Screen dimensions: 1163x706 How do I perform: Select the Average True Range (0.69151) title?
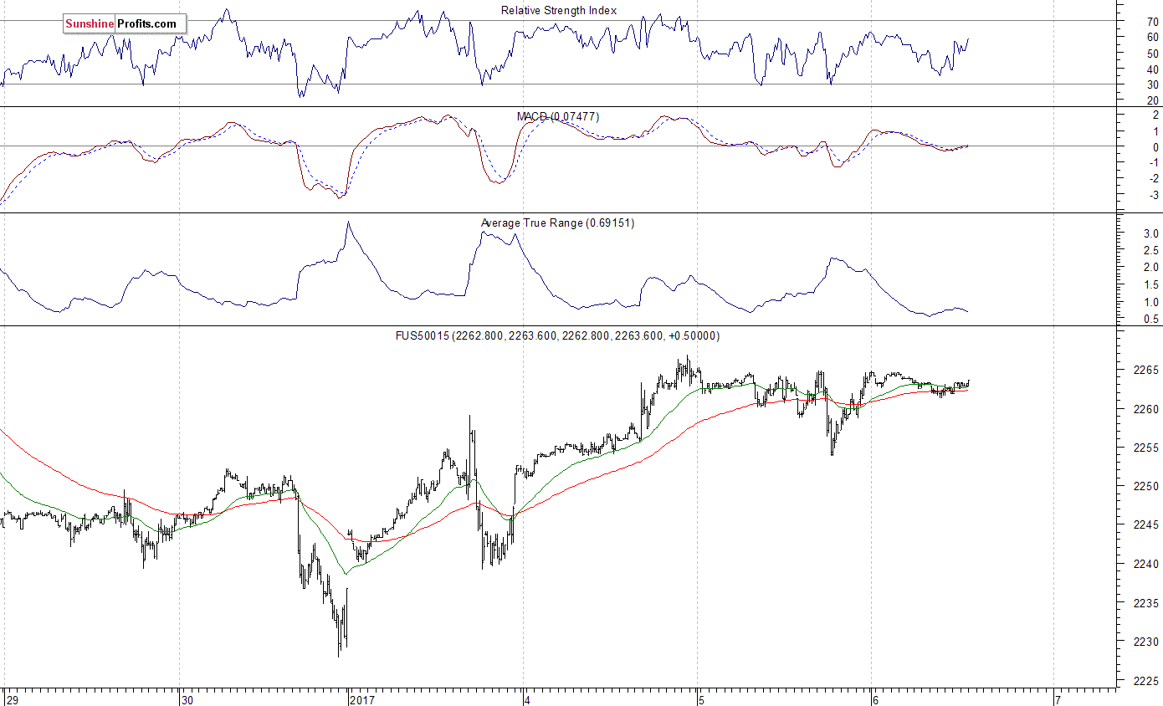tap(558, 223)
